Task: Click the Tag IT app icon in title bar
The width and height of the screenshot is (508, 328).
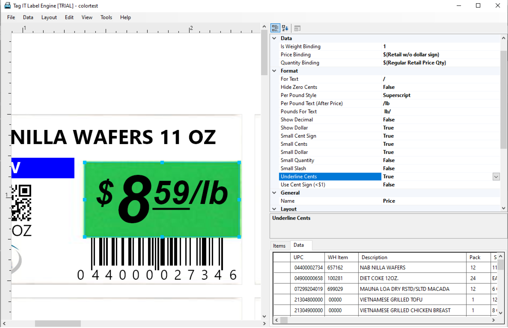Action: [x=7, y=5]
